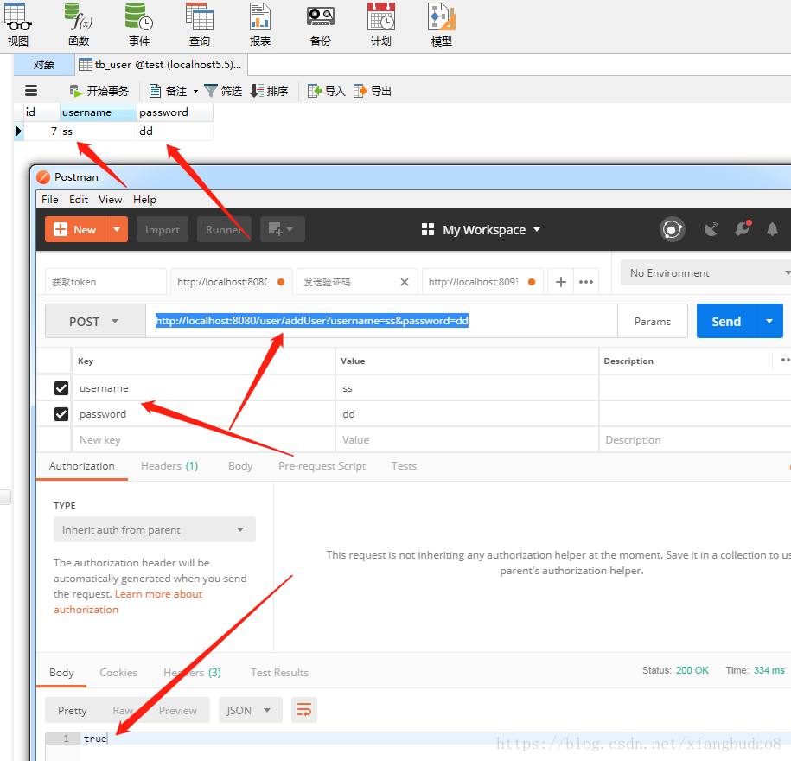
Task: Click the orange New button in Postman
Action: click(x=75, y=230)
